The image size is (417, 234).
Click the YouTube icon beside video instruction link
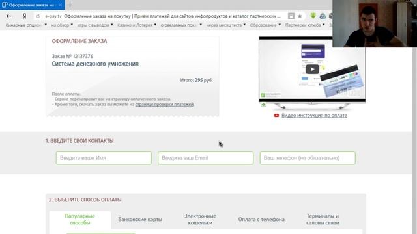(276, 116)
